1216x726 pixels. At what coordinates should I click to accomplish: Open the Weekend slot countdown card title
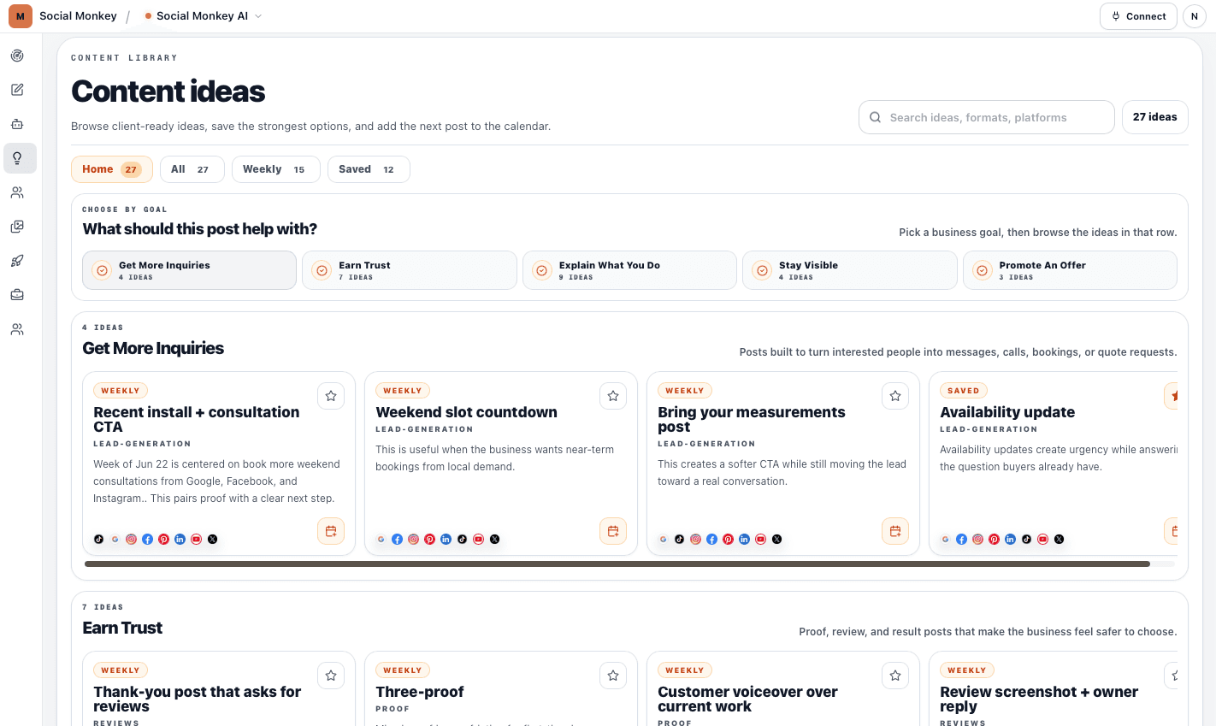point(466,412)
